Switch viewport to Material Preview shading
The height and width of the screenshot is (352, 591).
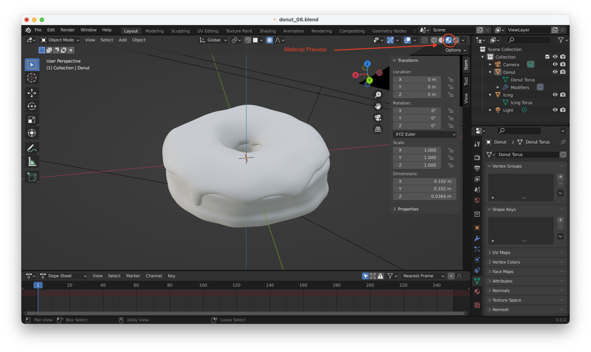click(x=448, y=40)
